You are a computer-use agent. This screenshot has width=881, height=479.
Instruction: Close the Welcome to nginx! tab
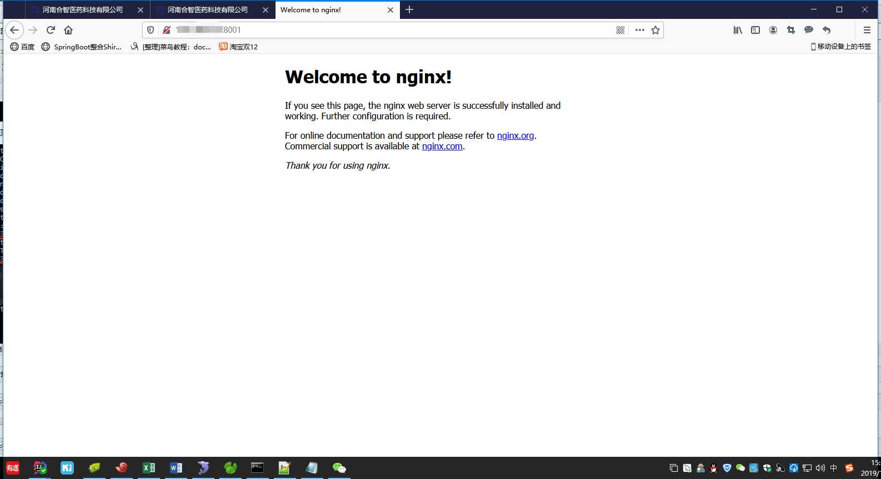point(391,10)
